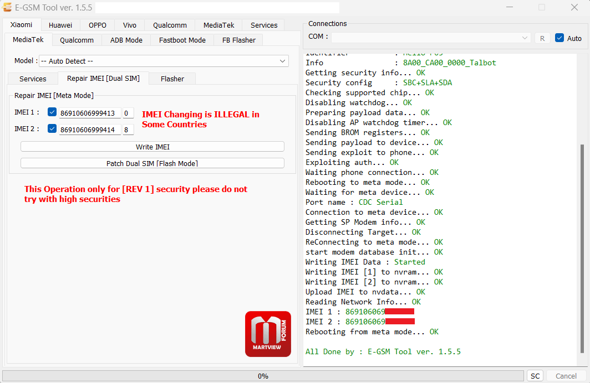Open the top-level Qualcomm tab

pyautogui.click(x=170, y=25)
